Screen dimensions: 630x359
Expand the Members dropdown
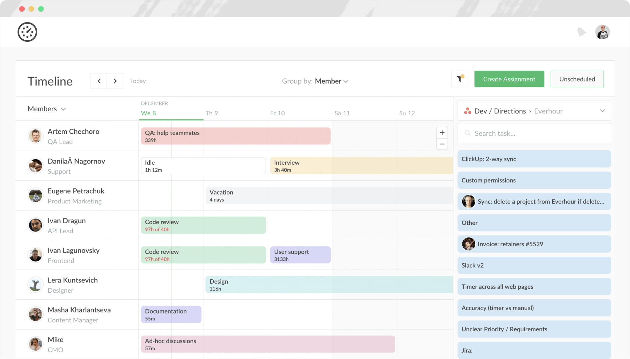point(46,109)
